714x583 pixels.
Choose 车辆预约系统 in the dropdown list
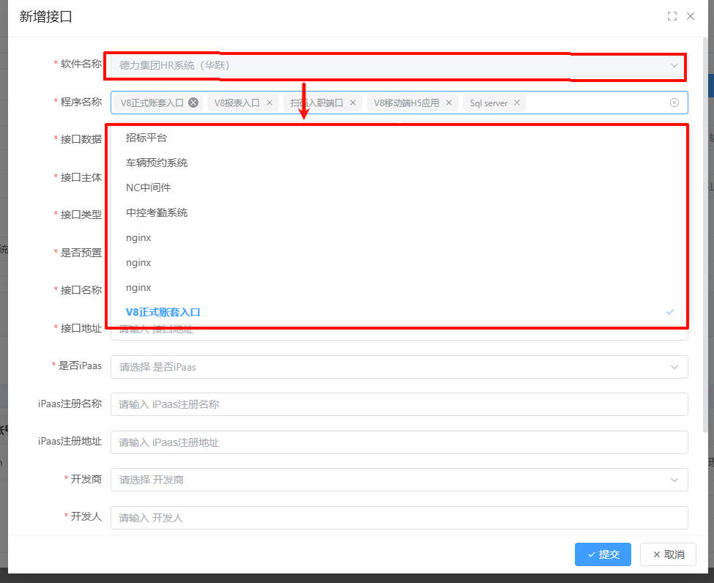[157, 163]
